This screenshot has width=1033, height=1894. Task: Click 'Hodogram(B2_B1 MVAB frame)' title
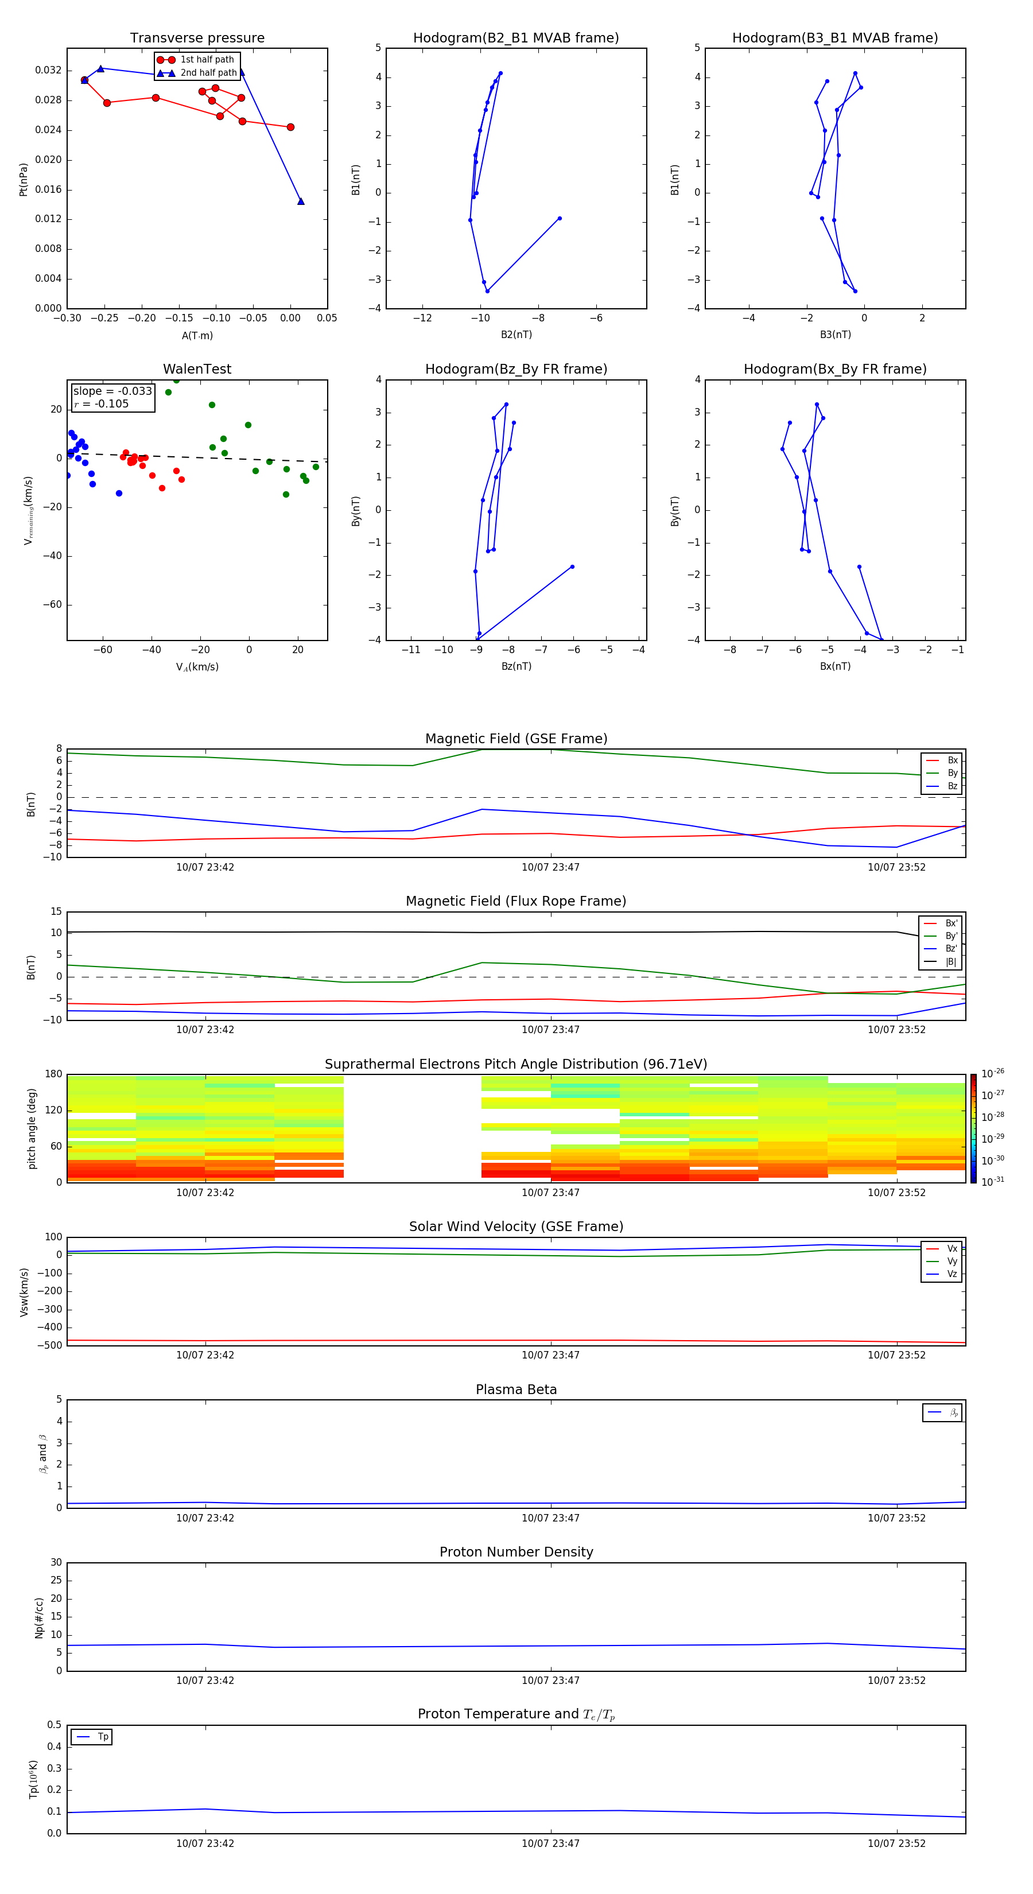(516, 37)
